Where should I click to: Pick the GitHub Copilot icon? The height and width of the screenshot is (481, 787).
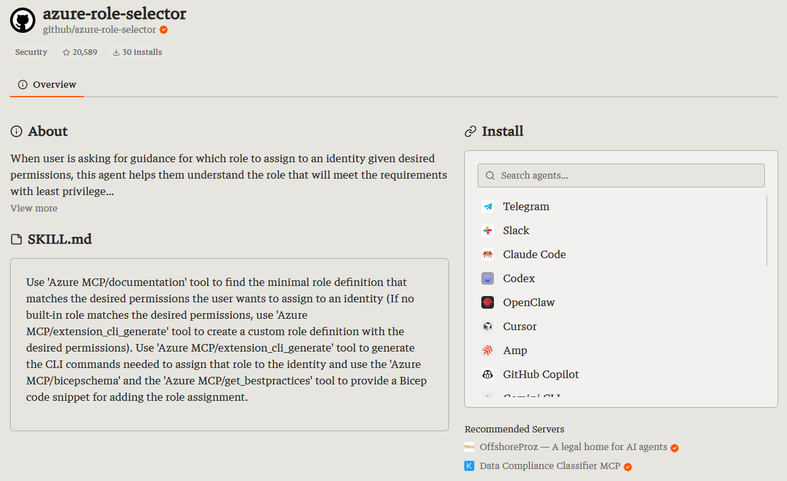click(488, 374)
